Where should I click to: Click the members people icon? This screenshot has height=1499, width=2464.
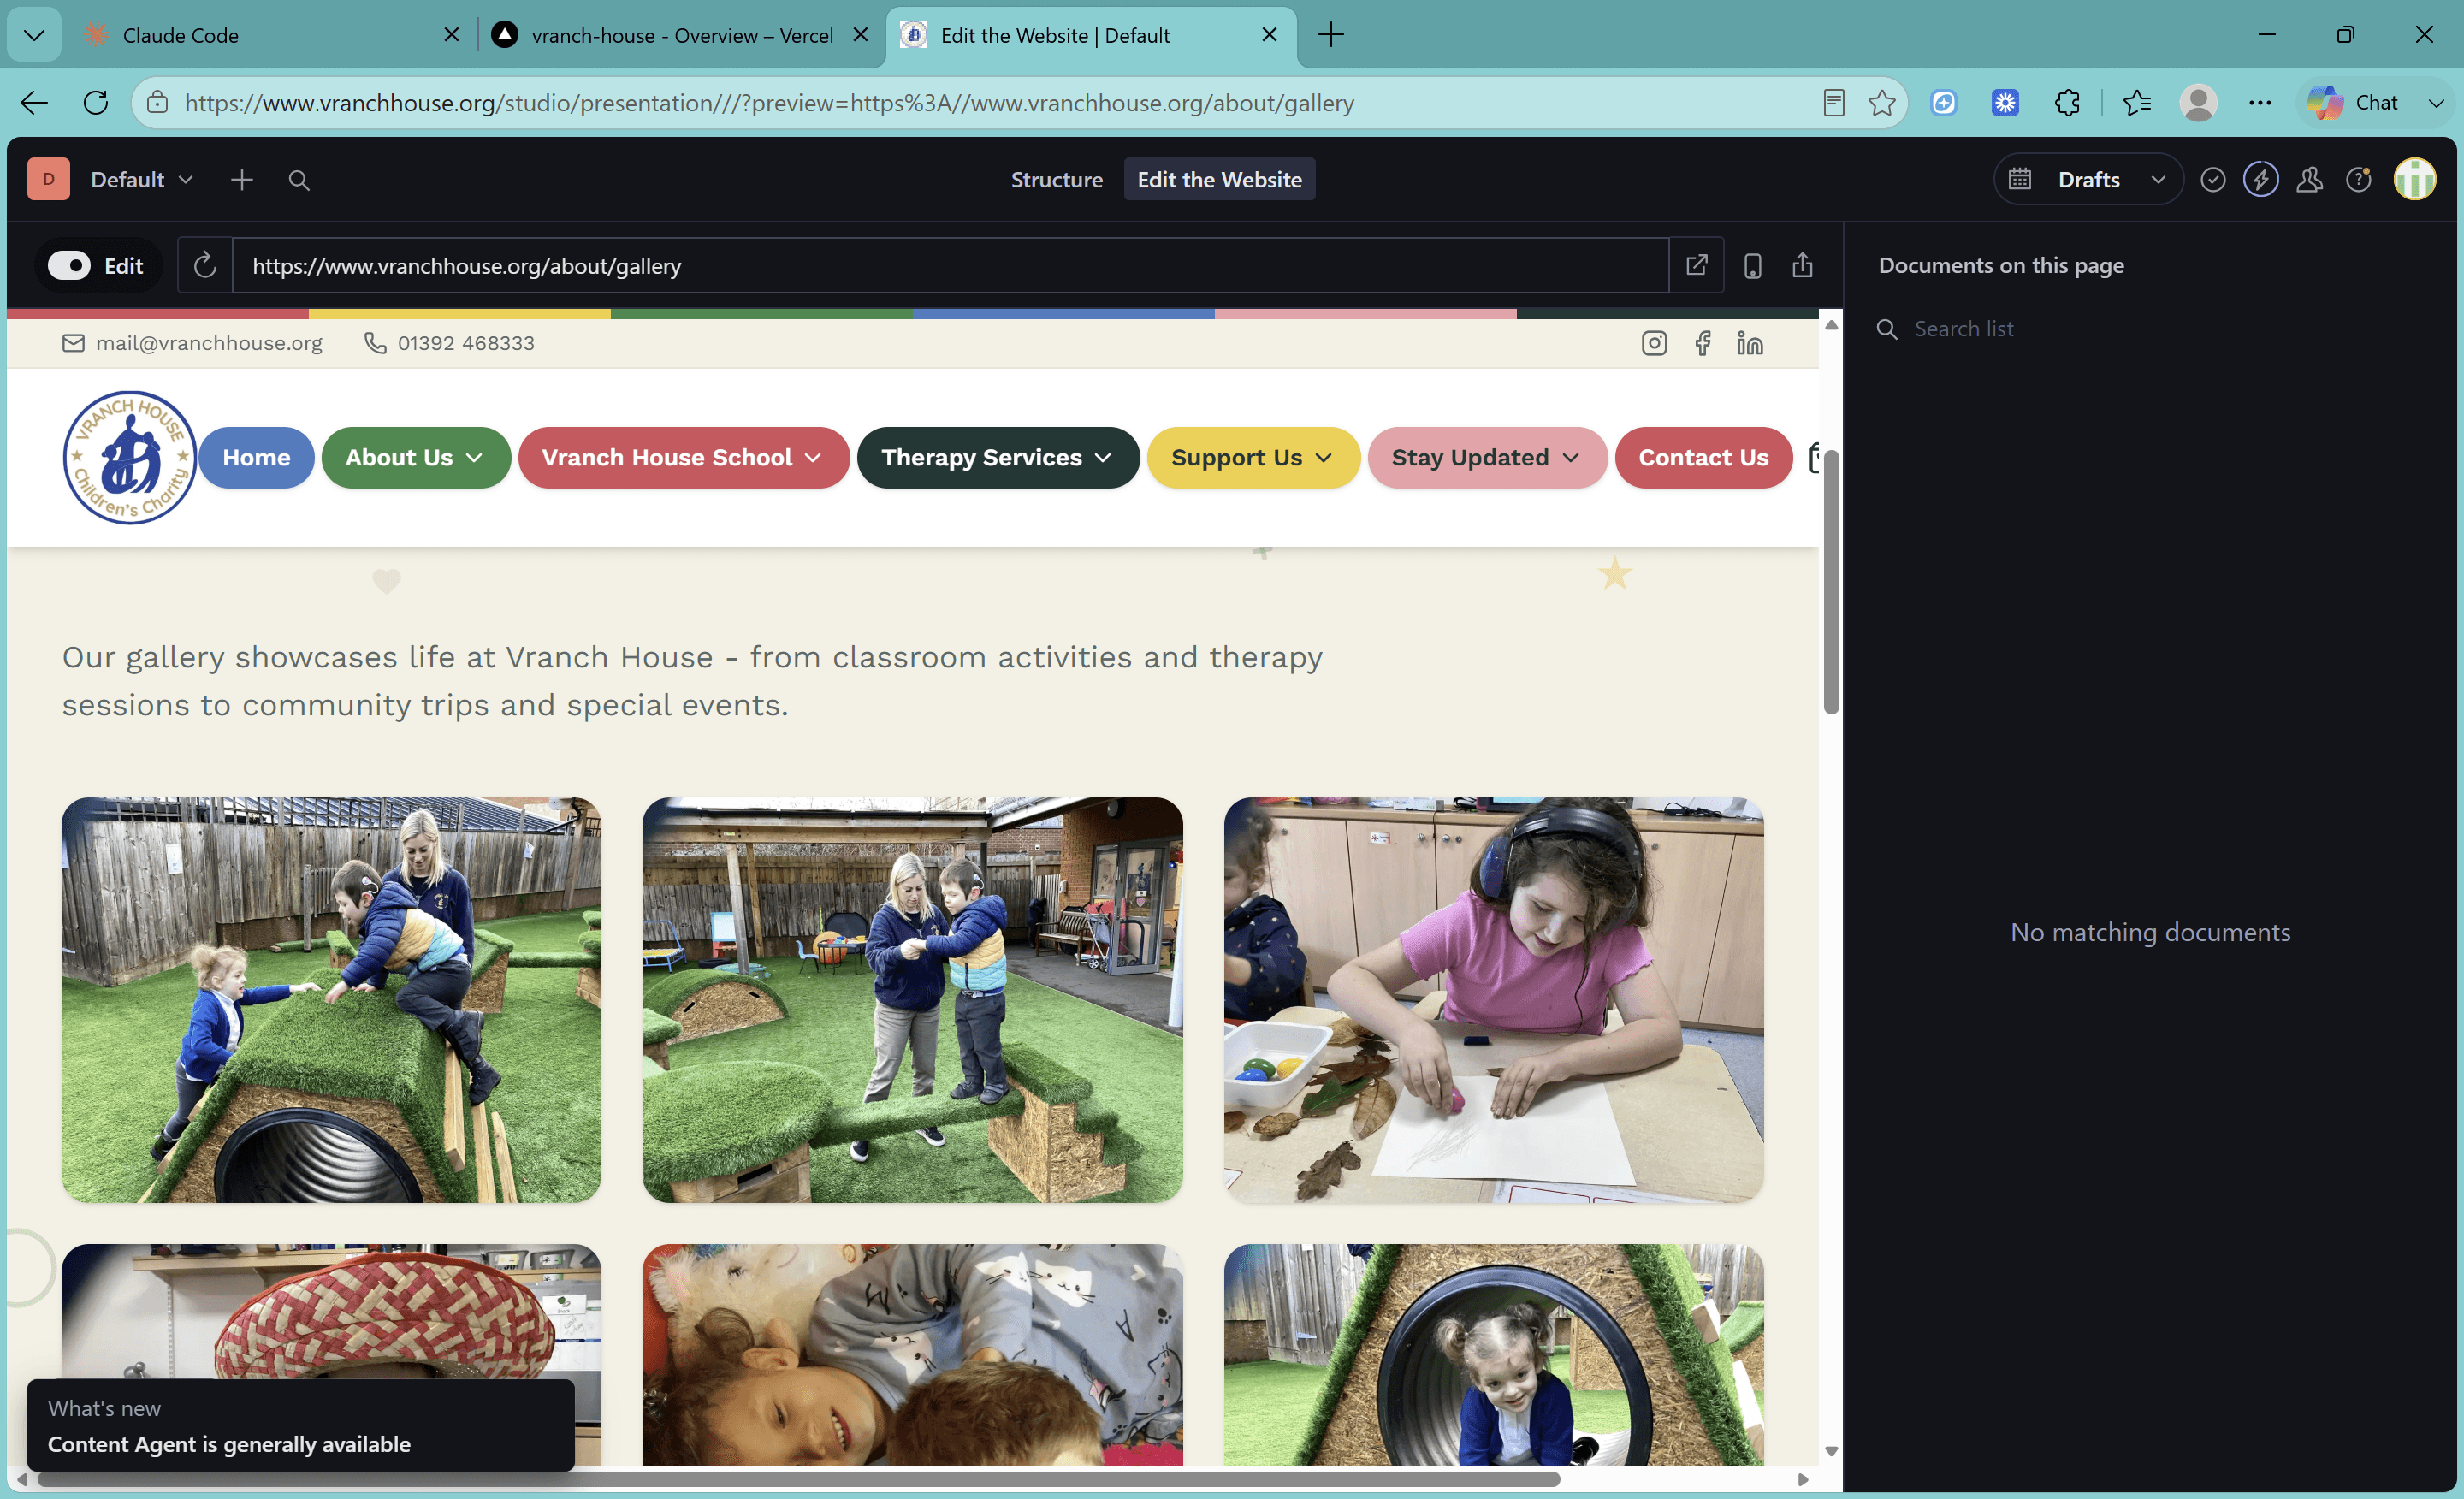coord(2310,179)
